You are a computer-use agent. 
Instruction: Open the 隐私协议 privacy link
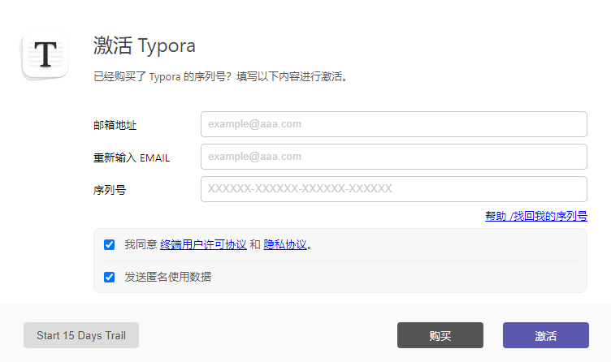click(285, 244)
